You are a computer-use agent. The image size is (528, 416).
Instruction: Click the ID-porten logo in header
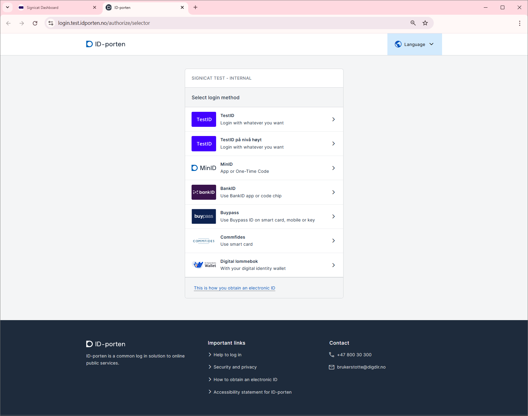106,44
